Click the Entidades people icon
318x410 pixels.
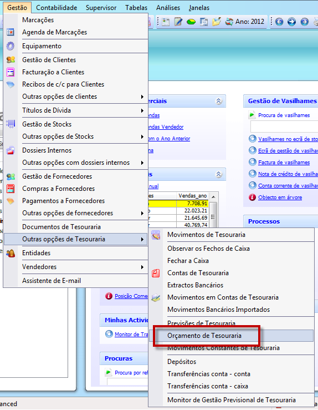(x=11, y=253)
